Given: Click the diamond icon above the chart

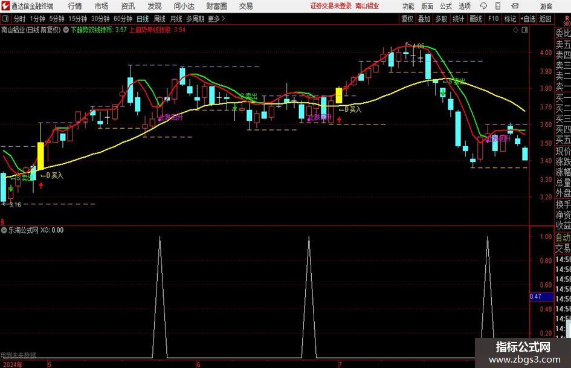Looking at the screenshot, I should pos(515,30).
